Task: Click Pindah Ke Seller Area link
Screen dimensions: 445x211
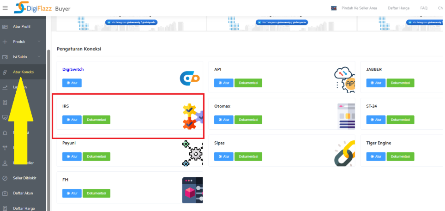Action: click(359, 8)
